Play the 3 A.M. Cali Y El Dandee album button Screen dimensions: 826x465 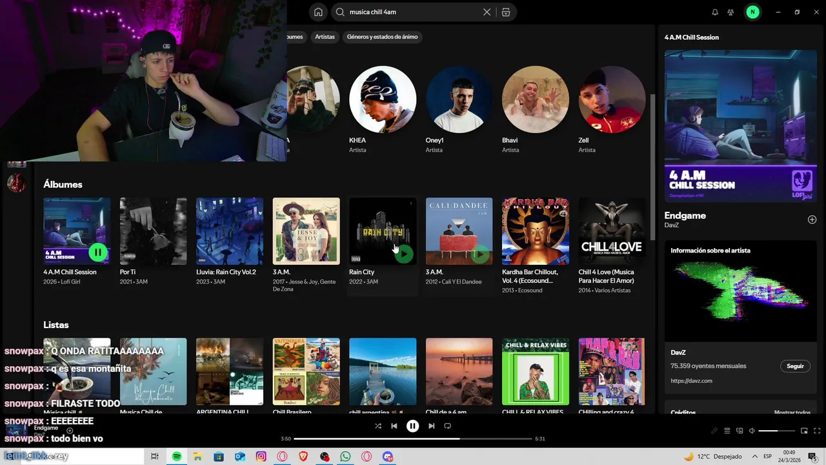479,254
